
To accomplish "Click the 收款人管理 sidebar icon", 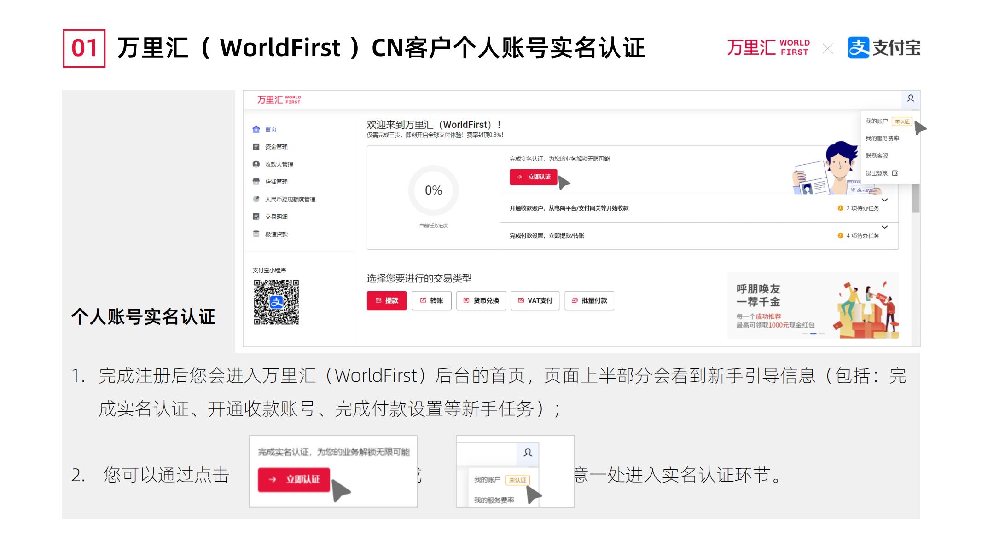I will pyautogui.click(x=256, y=164).
